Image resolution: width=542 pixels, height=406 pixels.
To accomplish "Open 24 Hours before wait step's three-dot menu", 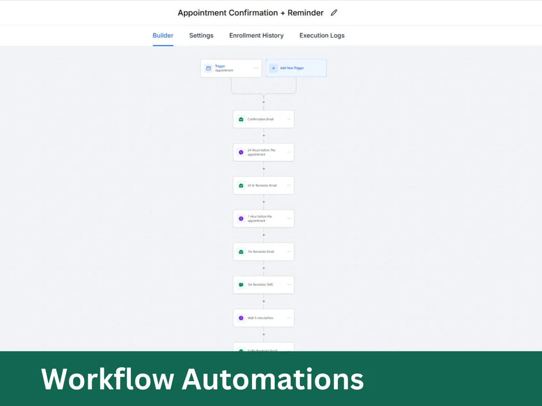I will (x=289, y=152).
